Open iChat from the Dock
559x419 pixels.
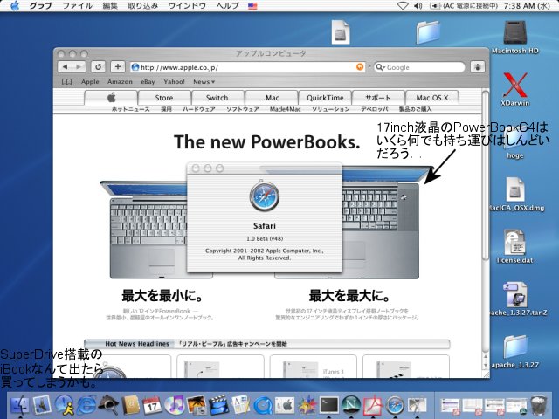65,405
